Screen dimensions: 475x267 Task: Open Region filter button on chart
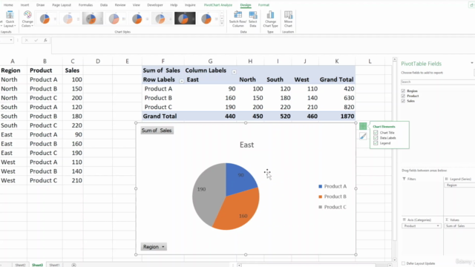point(154,247)
